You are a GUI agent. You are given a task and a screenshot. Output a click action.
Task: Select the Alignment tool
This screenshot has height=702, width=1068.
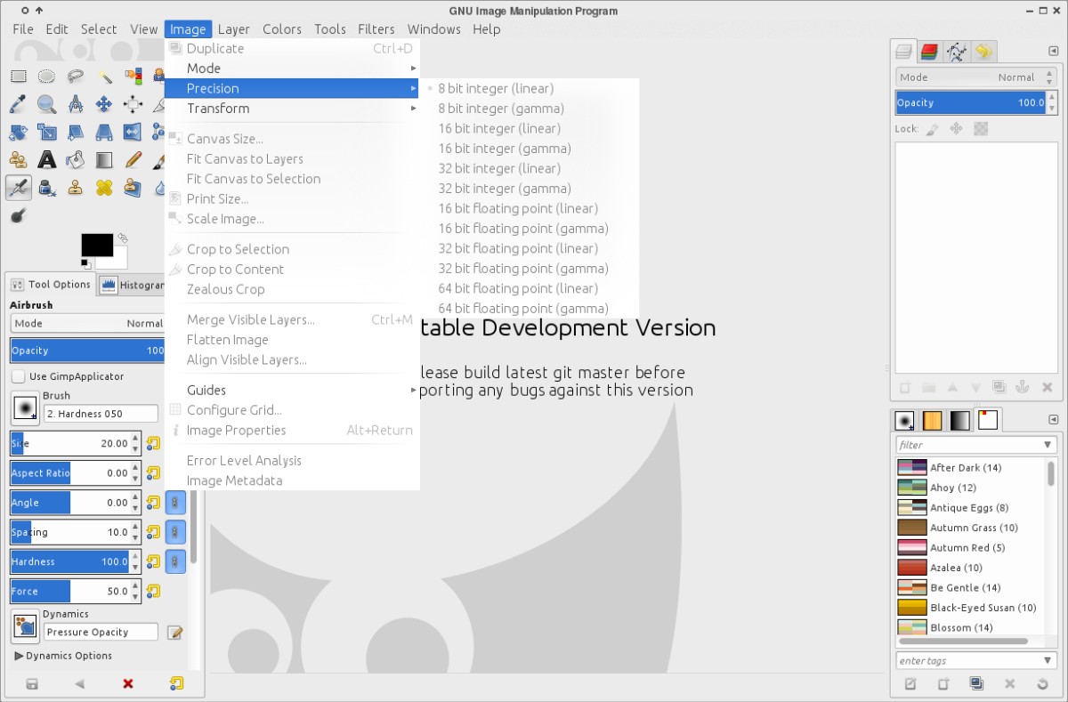point(133,105)
